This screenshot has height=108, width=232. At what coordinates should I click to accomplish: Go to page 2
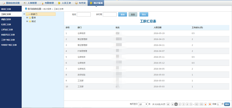[x=180, y=104]
